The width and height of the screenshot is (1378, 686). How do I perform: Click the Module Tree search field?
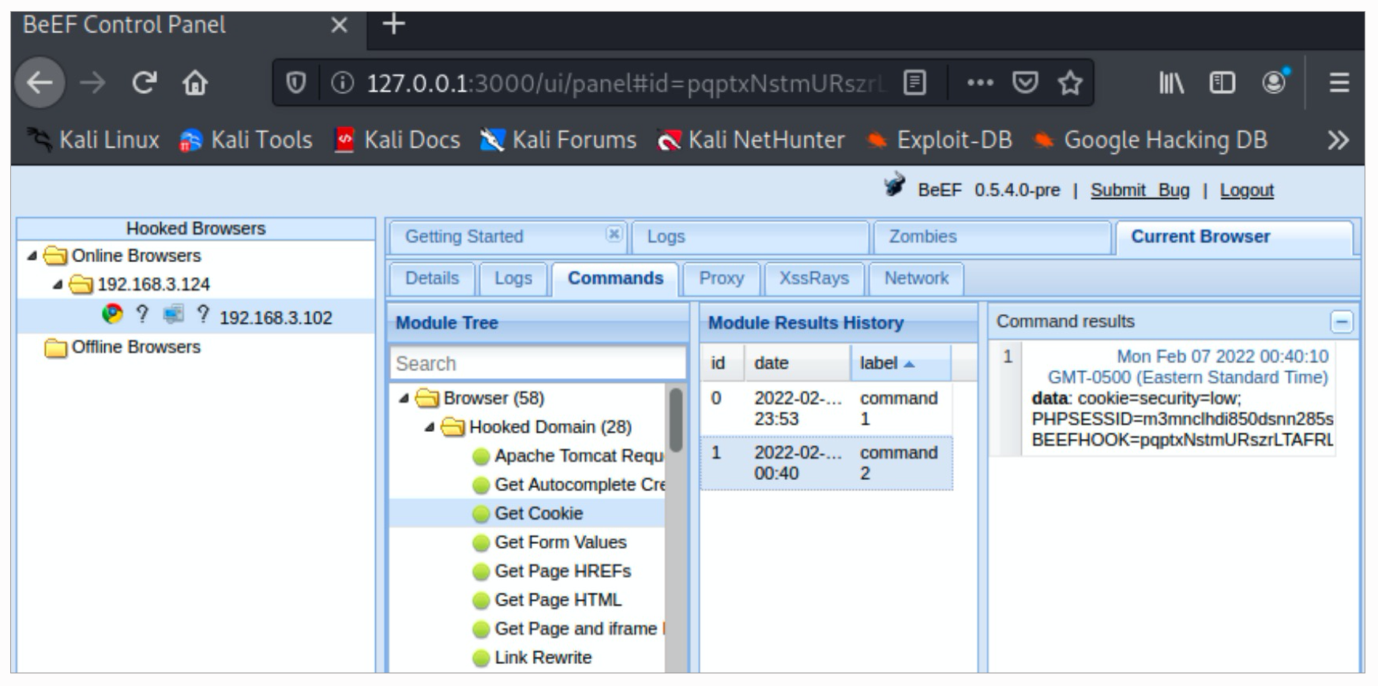tap(537, 364)
